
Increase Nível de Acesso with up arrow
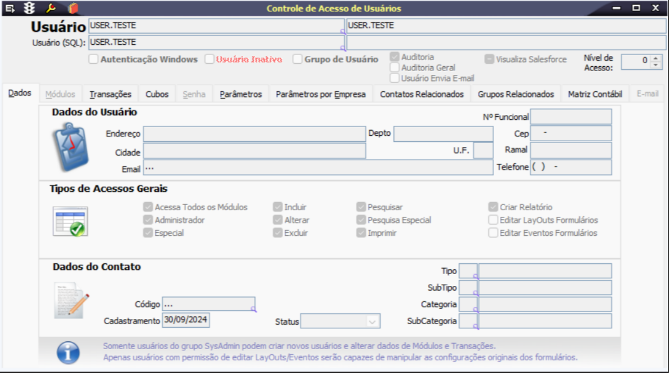tap(656, 58)
